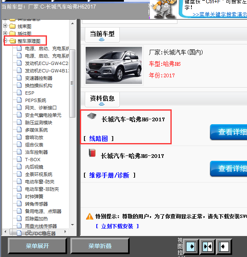Screen dimensions: 247x257
Task: Open the 发动机ECU-GW4C2 diagram
Action: [x=47, y=63]
